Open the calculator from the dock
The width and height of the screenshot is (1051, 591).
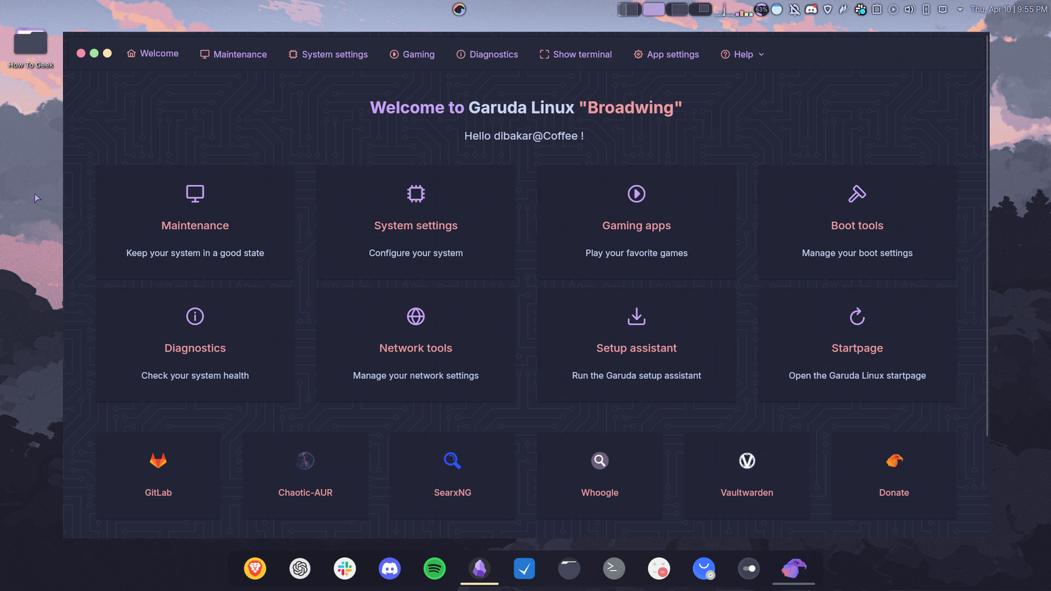pyautogui.click(x=659, y=568)
